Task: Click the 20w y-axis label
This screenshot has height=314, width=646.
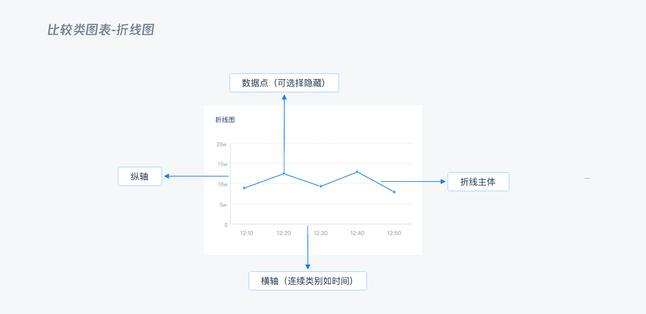Action: tap(221, 144)
